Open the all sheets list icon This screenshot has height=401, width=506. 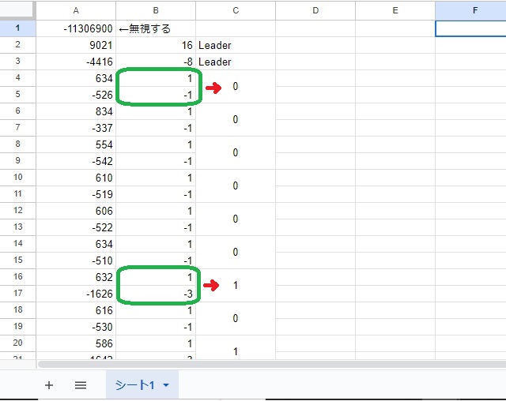(x=80, y=385)
